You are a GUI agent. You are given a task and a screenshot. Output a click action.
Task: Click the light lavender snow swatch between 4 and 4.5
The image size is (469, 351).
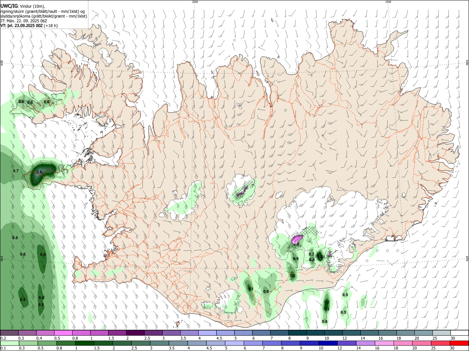[207, 333]
